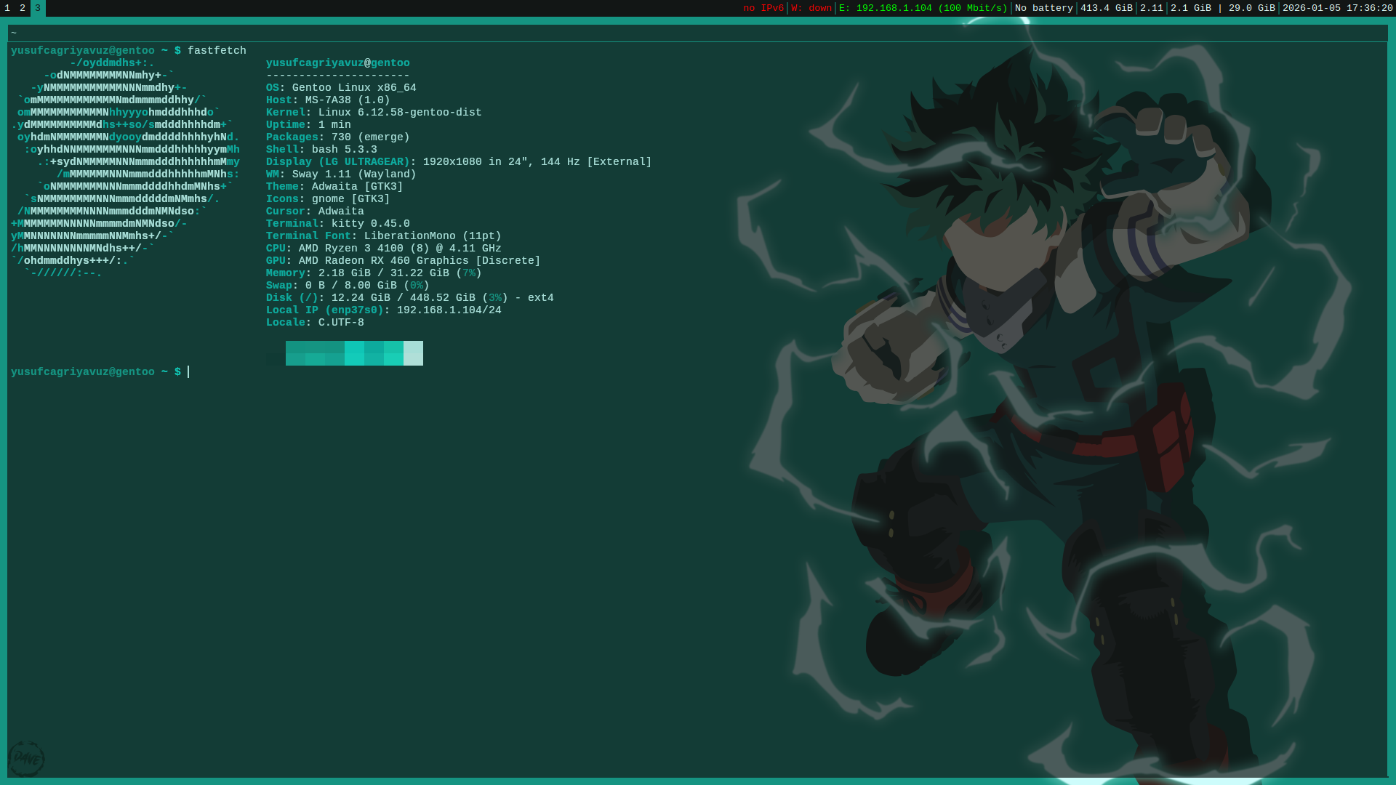Click the "Display (LG ULTRAGEAR)" line
The height and width of the screenshot is (785, 1396).
(459, 162)
